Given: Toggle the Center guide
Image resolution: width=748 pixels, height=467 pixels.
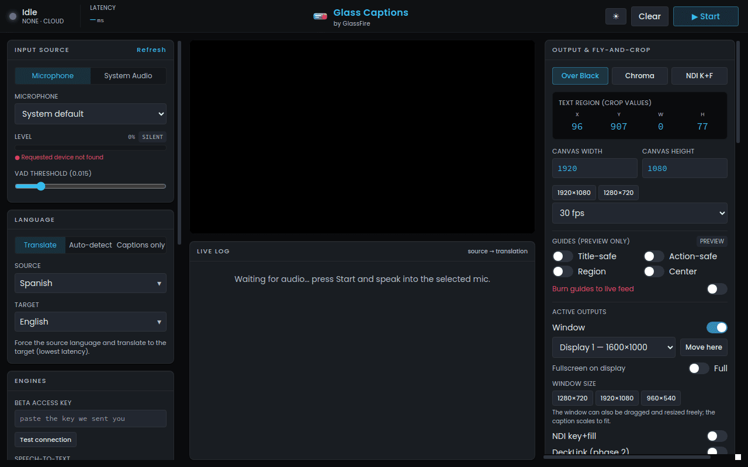Looking at the screenshot, I should (x=654, y=271).
